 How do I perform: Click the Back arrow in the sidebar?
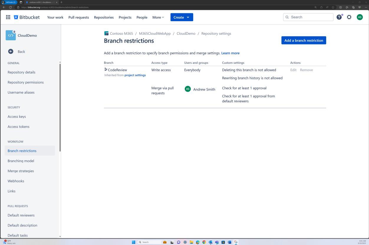point(11,51)
